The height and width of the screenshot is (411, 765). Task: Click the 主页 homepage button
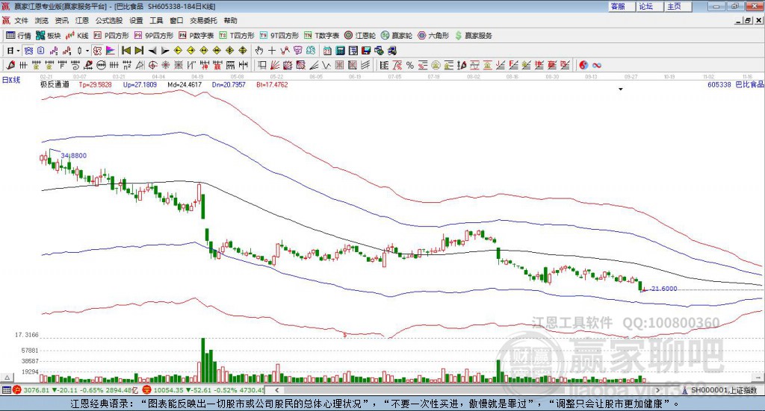[678, 6]
